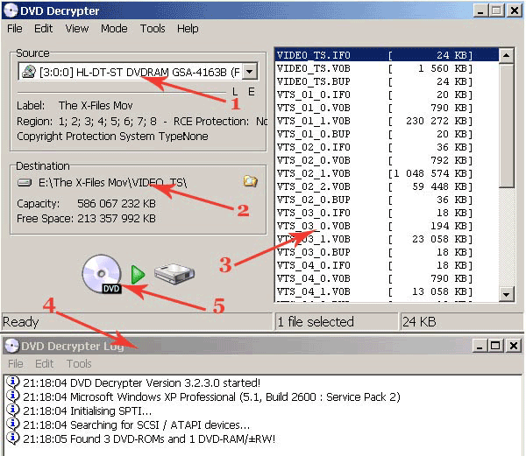Viewport: 526px width, 456px height.
Task: Click the DVD Decrypter Log window disc icon
Action: [12, 346]
